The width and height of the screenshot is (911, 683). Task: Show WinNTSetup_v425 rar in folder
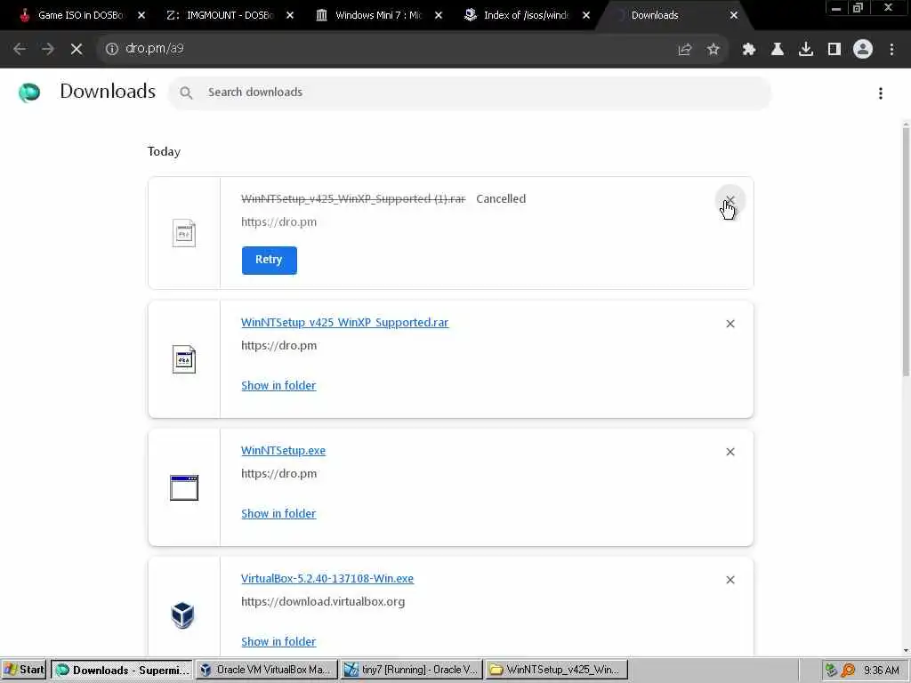(278, 386)
